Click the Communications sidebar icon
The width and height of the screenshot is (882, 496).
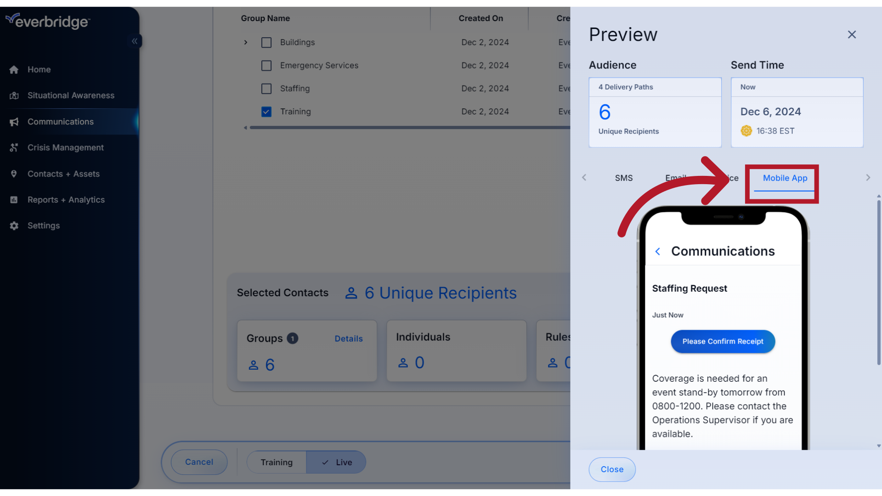[x=15, y=121]
